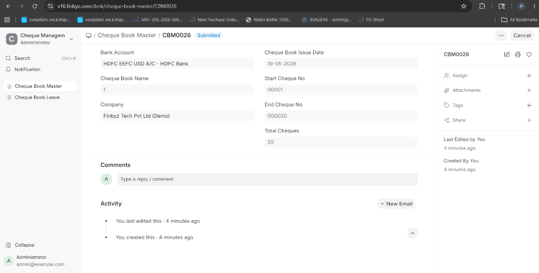Screen dimensions: 539x273
Task: Click the Search magnifier in left sidebar
Action: tap(9, 58)
